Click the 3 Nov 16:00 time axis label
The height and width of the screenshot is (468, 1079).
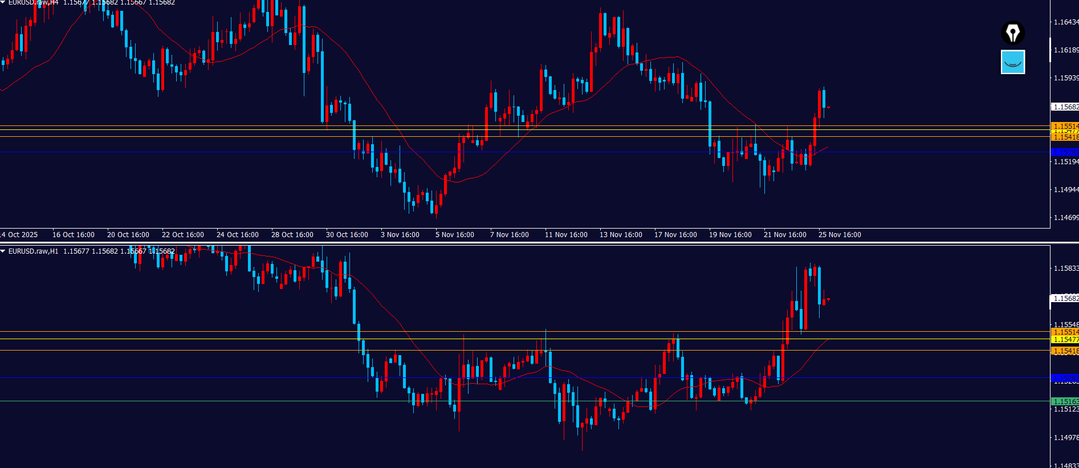coord(400,235)
